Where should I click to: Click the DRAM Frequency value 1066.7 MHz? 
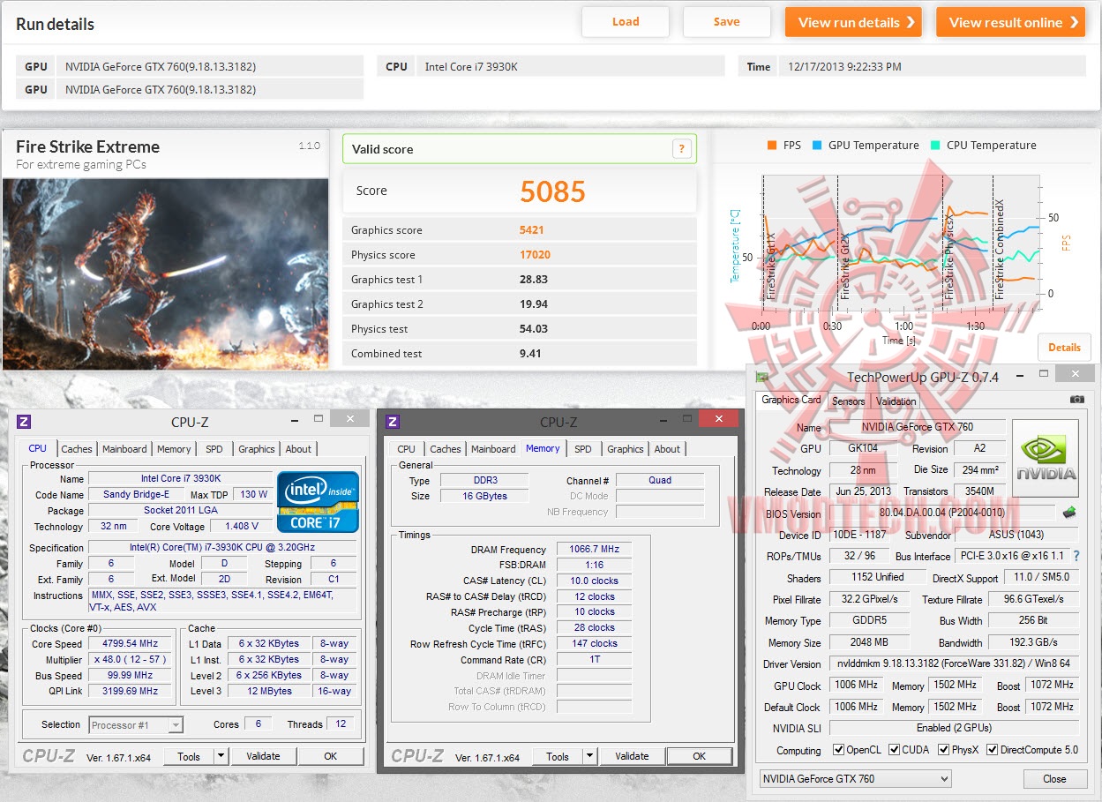pos(595,549)
